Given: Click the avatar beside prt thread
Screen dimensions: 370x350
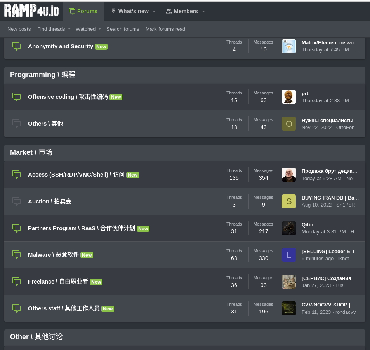Looking at the screenshot, I should point(289,97).
